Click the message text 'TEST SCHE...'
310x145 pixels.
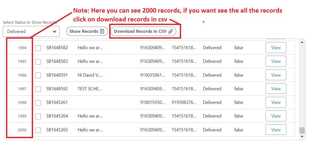coord(90,89)
